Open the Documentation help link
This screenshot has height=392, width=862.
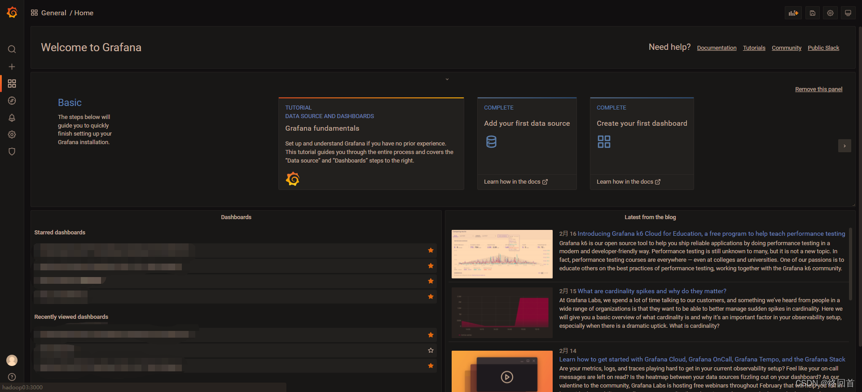pos(717,48)
